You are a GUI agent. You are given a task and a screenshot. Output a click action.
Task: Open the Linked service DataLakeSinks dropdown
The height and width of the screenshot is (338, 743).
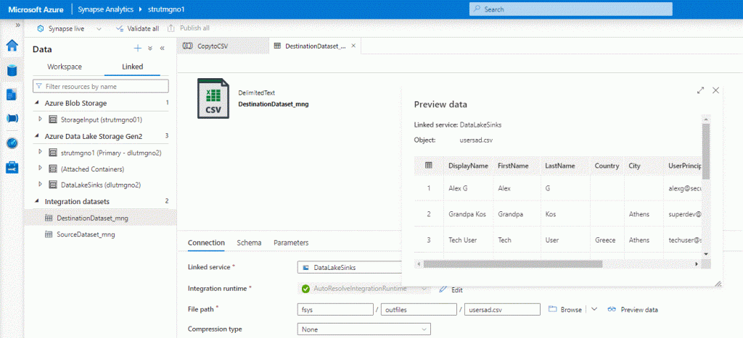tap(350, 267)
